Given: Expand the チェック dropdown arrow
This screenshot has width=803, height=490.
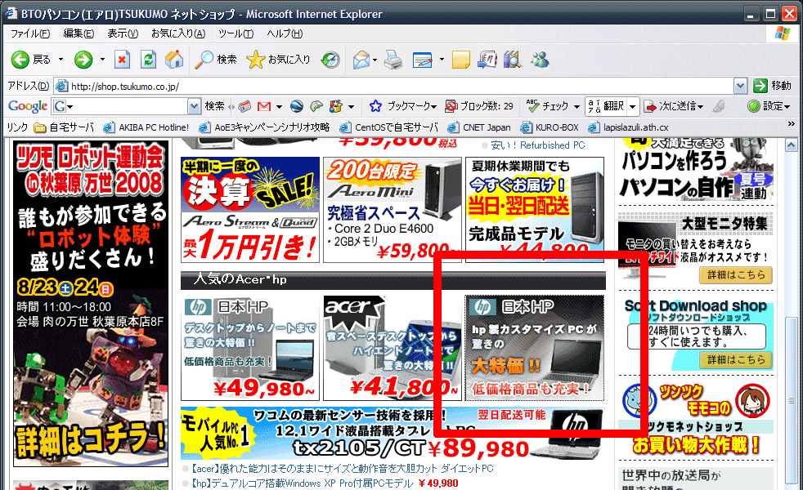Looking at the screenshot, I should pos(576,106).
